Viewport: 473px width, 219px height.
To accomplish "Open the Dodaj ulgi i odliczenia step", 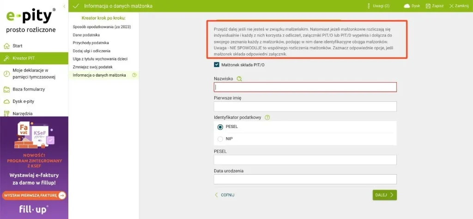I will 91,51.
